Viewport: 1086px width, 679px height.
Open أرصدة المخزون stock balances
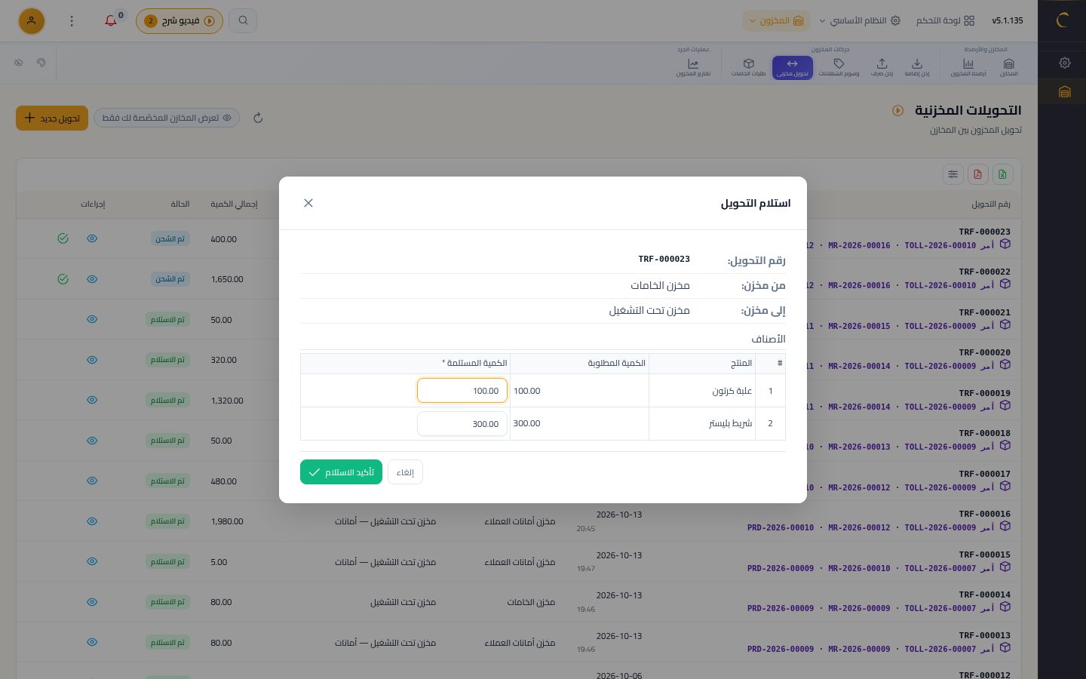[x=968, y=67]
